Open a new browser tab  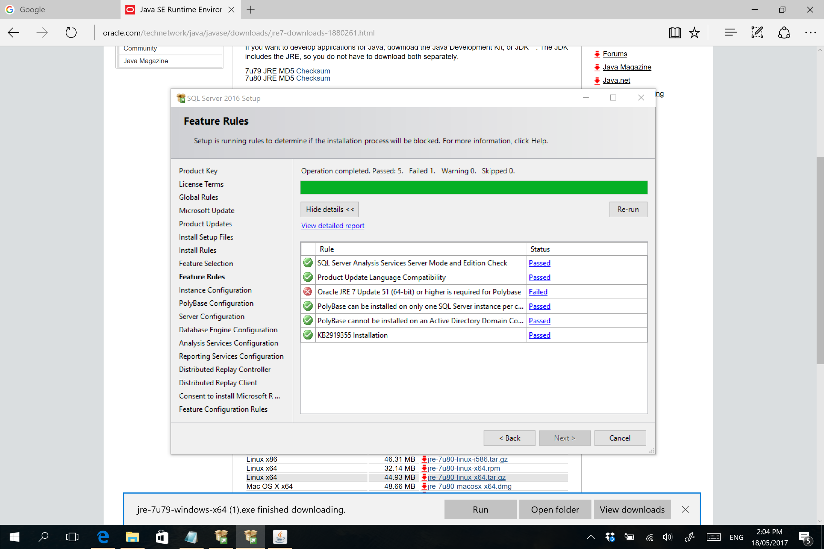click(250, 9)
